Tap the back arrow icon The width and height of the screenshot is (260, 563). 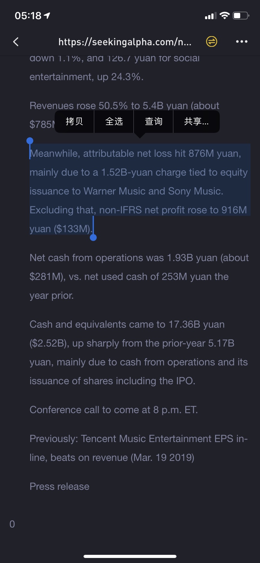coord(16,41)
